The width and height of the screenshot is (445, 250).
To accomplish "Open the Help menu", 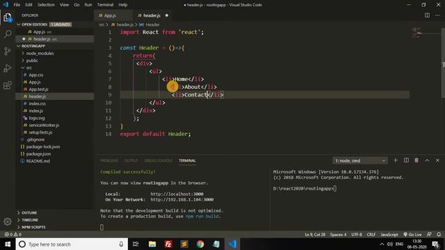I will [122, 5].
